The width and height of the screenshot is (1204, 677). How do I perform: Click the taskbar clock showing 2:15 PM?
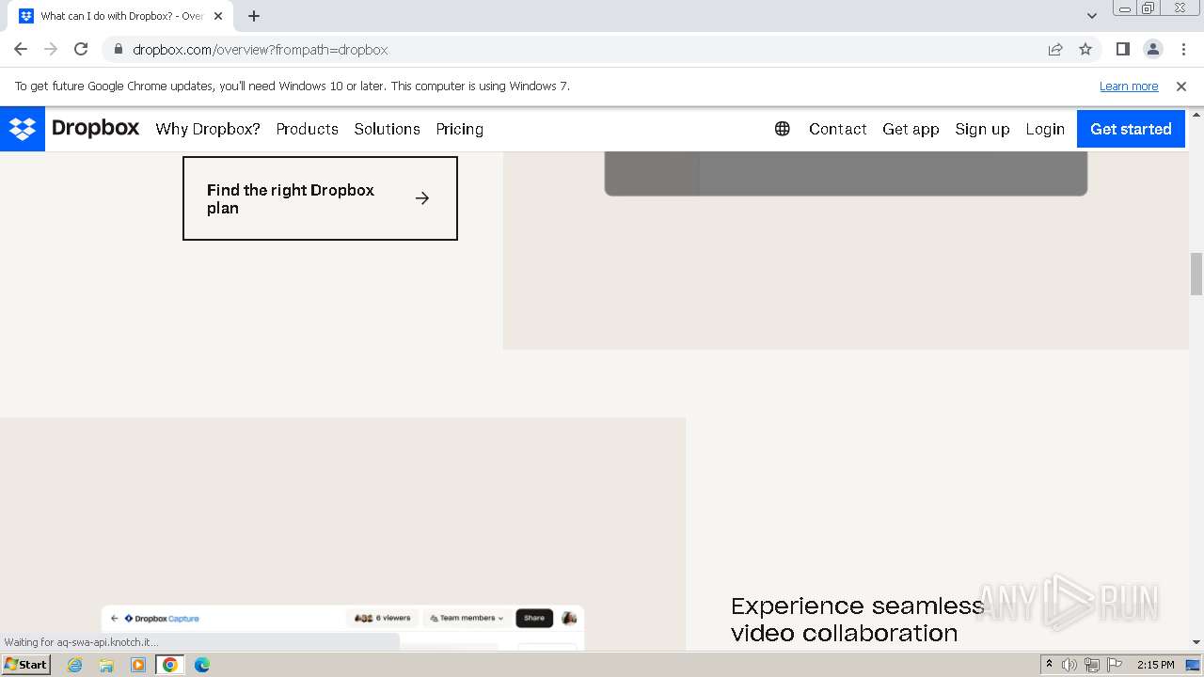(1155, 665)
